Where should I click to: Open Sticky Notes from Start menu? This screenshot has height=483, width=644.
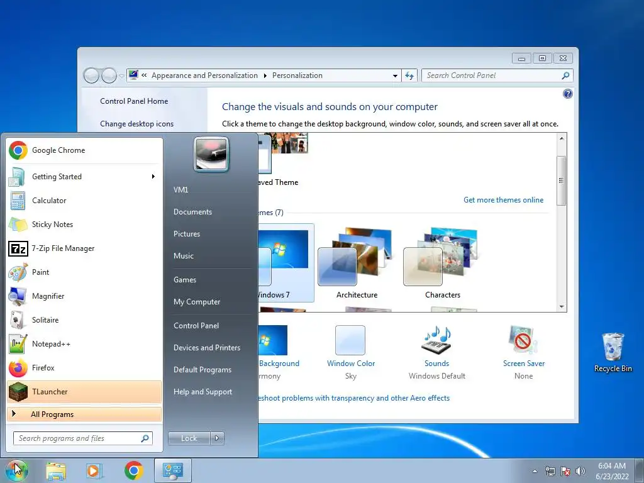click(x=84, y=225)
